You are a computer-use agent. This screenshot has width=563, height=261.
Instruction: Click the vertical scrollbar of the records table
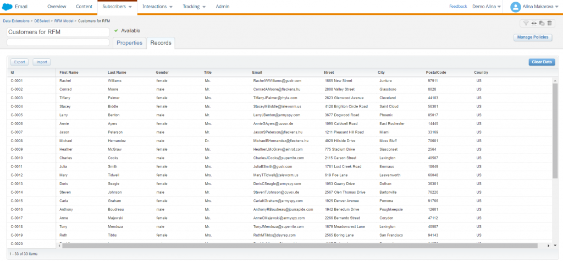(x=555, y=132)
